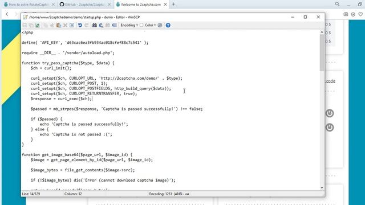Click the editor vertical scrollbar thumb
365x205 pixels.
point(322,52)
